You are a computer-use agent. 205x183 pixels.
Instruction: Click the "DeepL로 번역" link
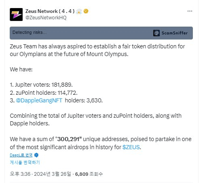pos(21,155)
